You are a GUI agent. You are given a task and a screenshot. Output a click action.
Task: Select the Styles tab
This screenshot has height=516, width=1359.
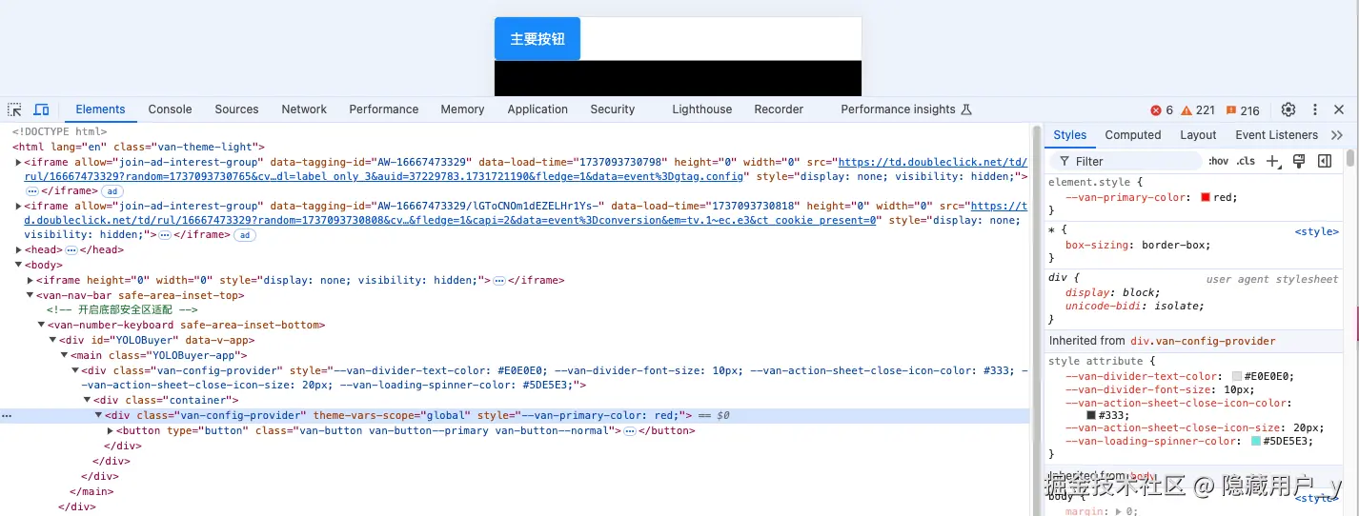pos(1070,135)
